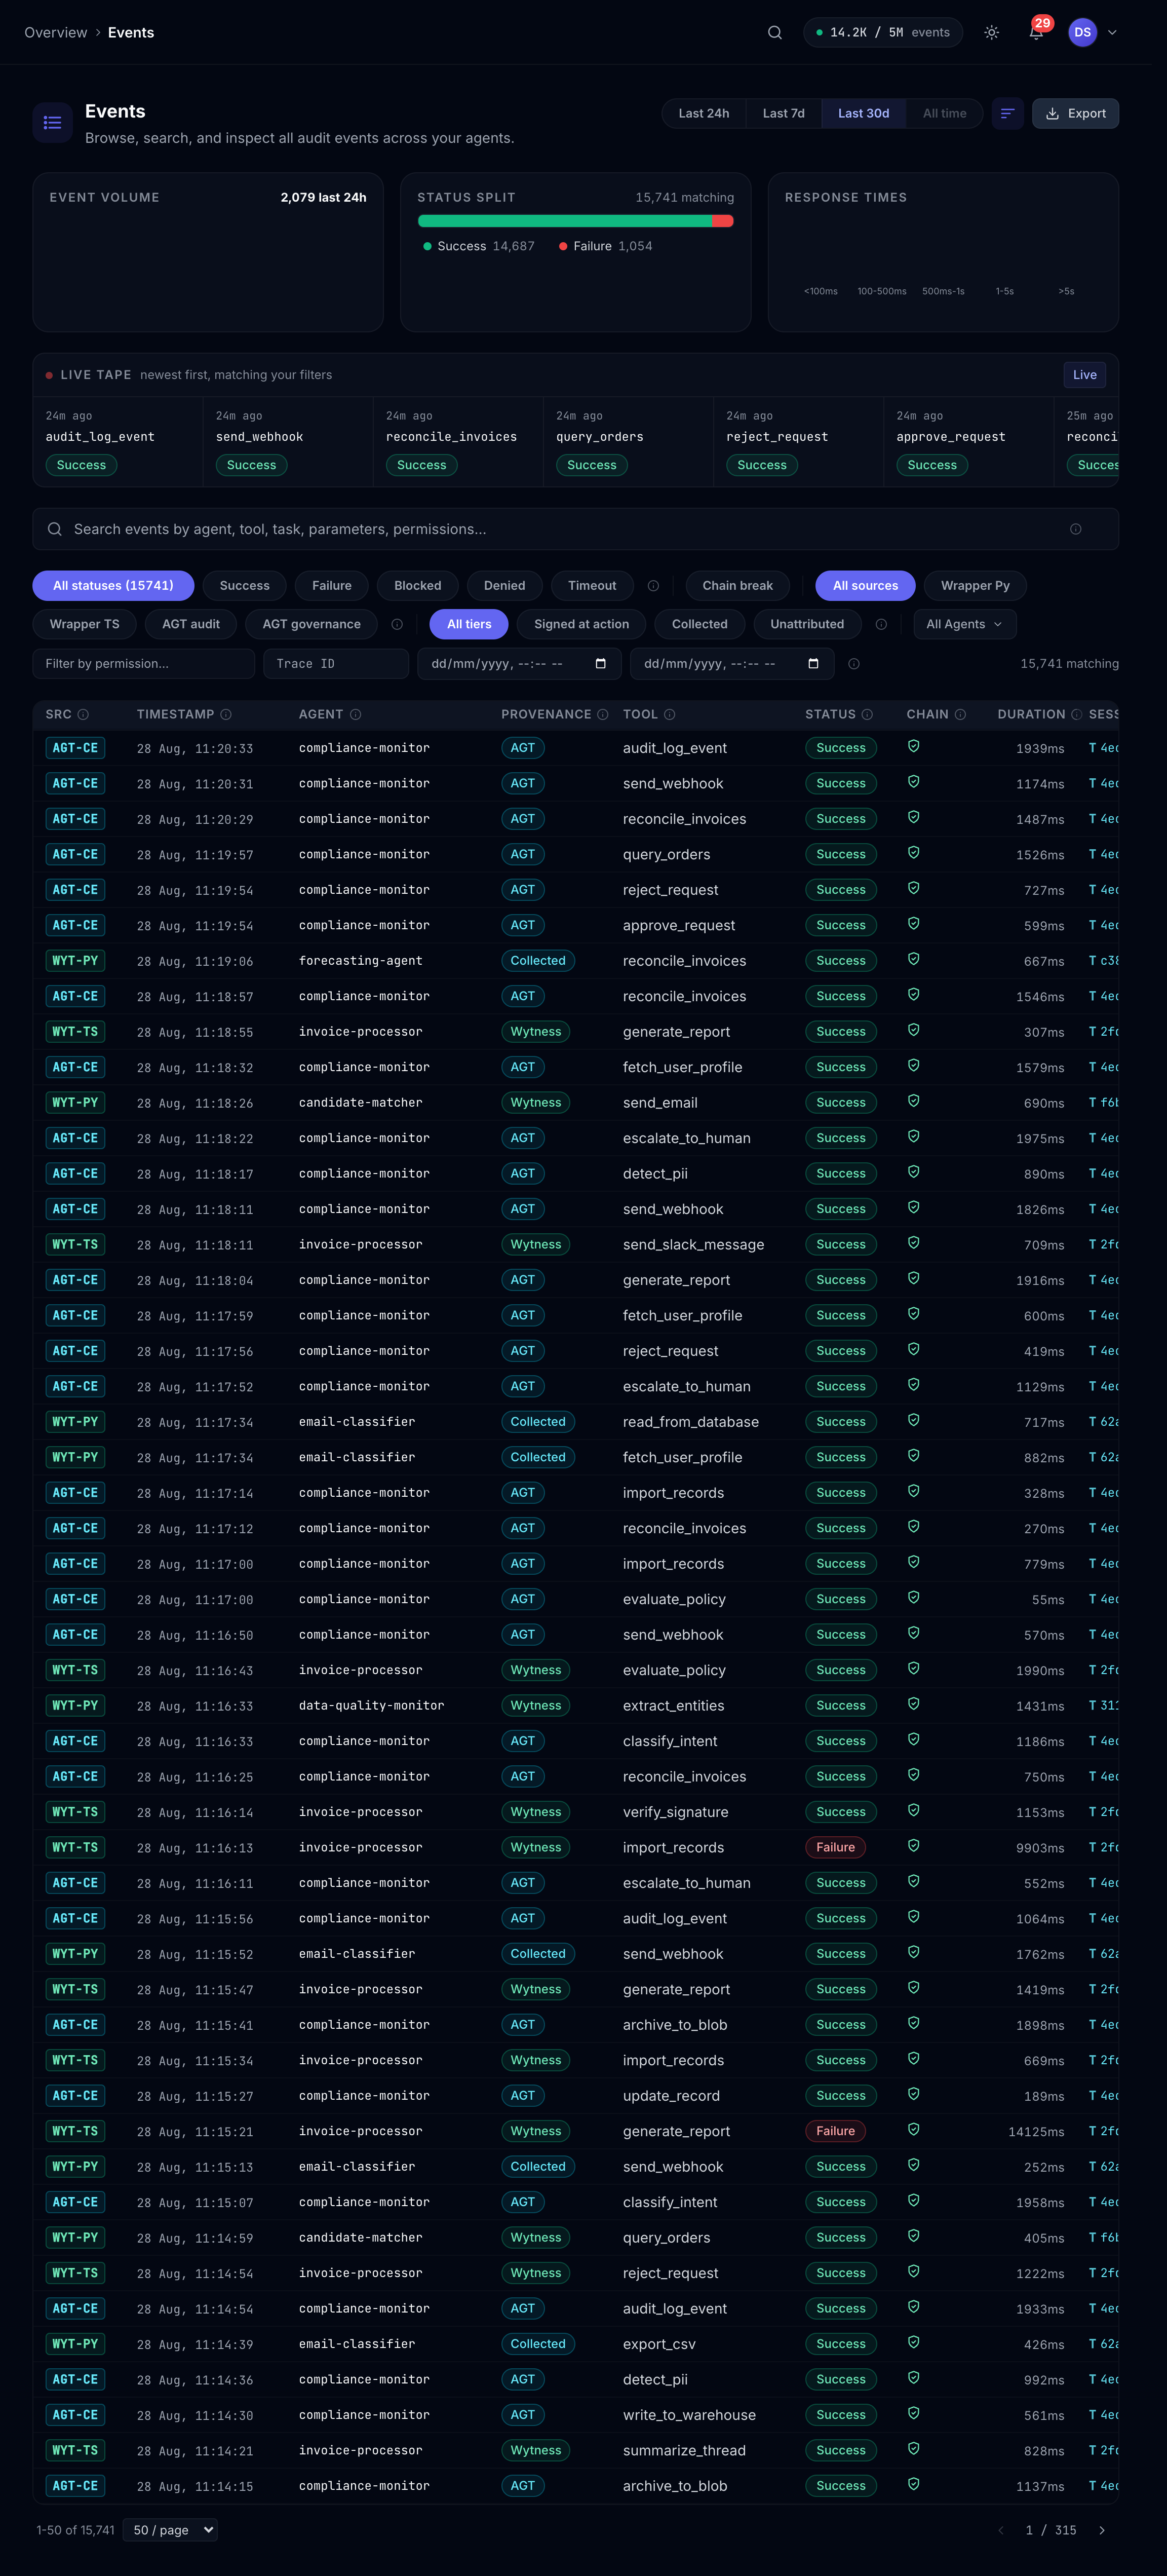Click Failure badge on 14125ms generate_report row
The image size is (1167, 2576).
click(835, 2131)
